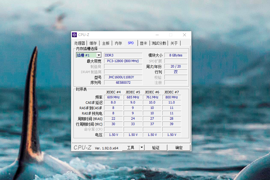Click the Ver. 1.92.0.x64 version text
This screenshot has height=180, width=270.
[x=106, y=148]
